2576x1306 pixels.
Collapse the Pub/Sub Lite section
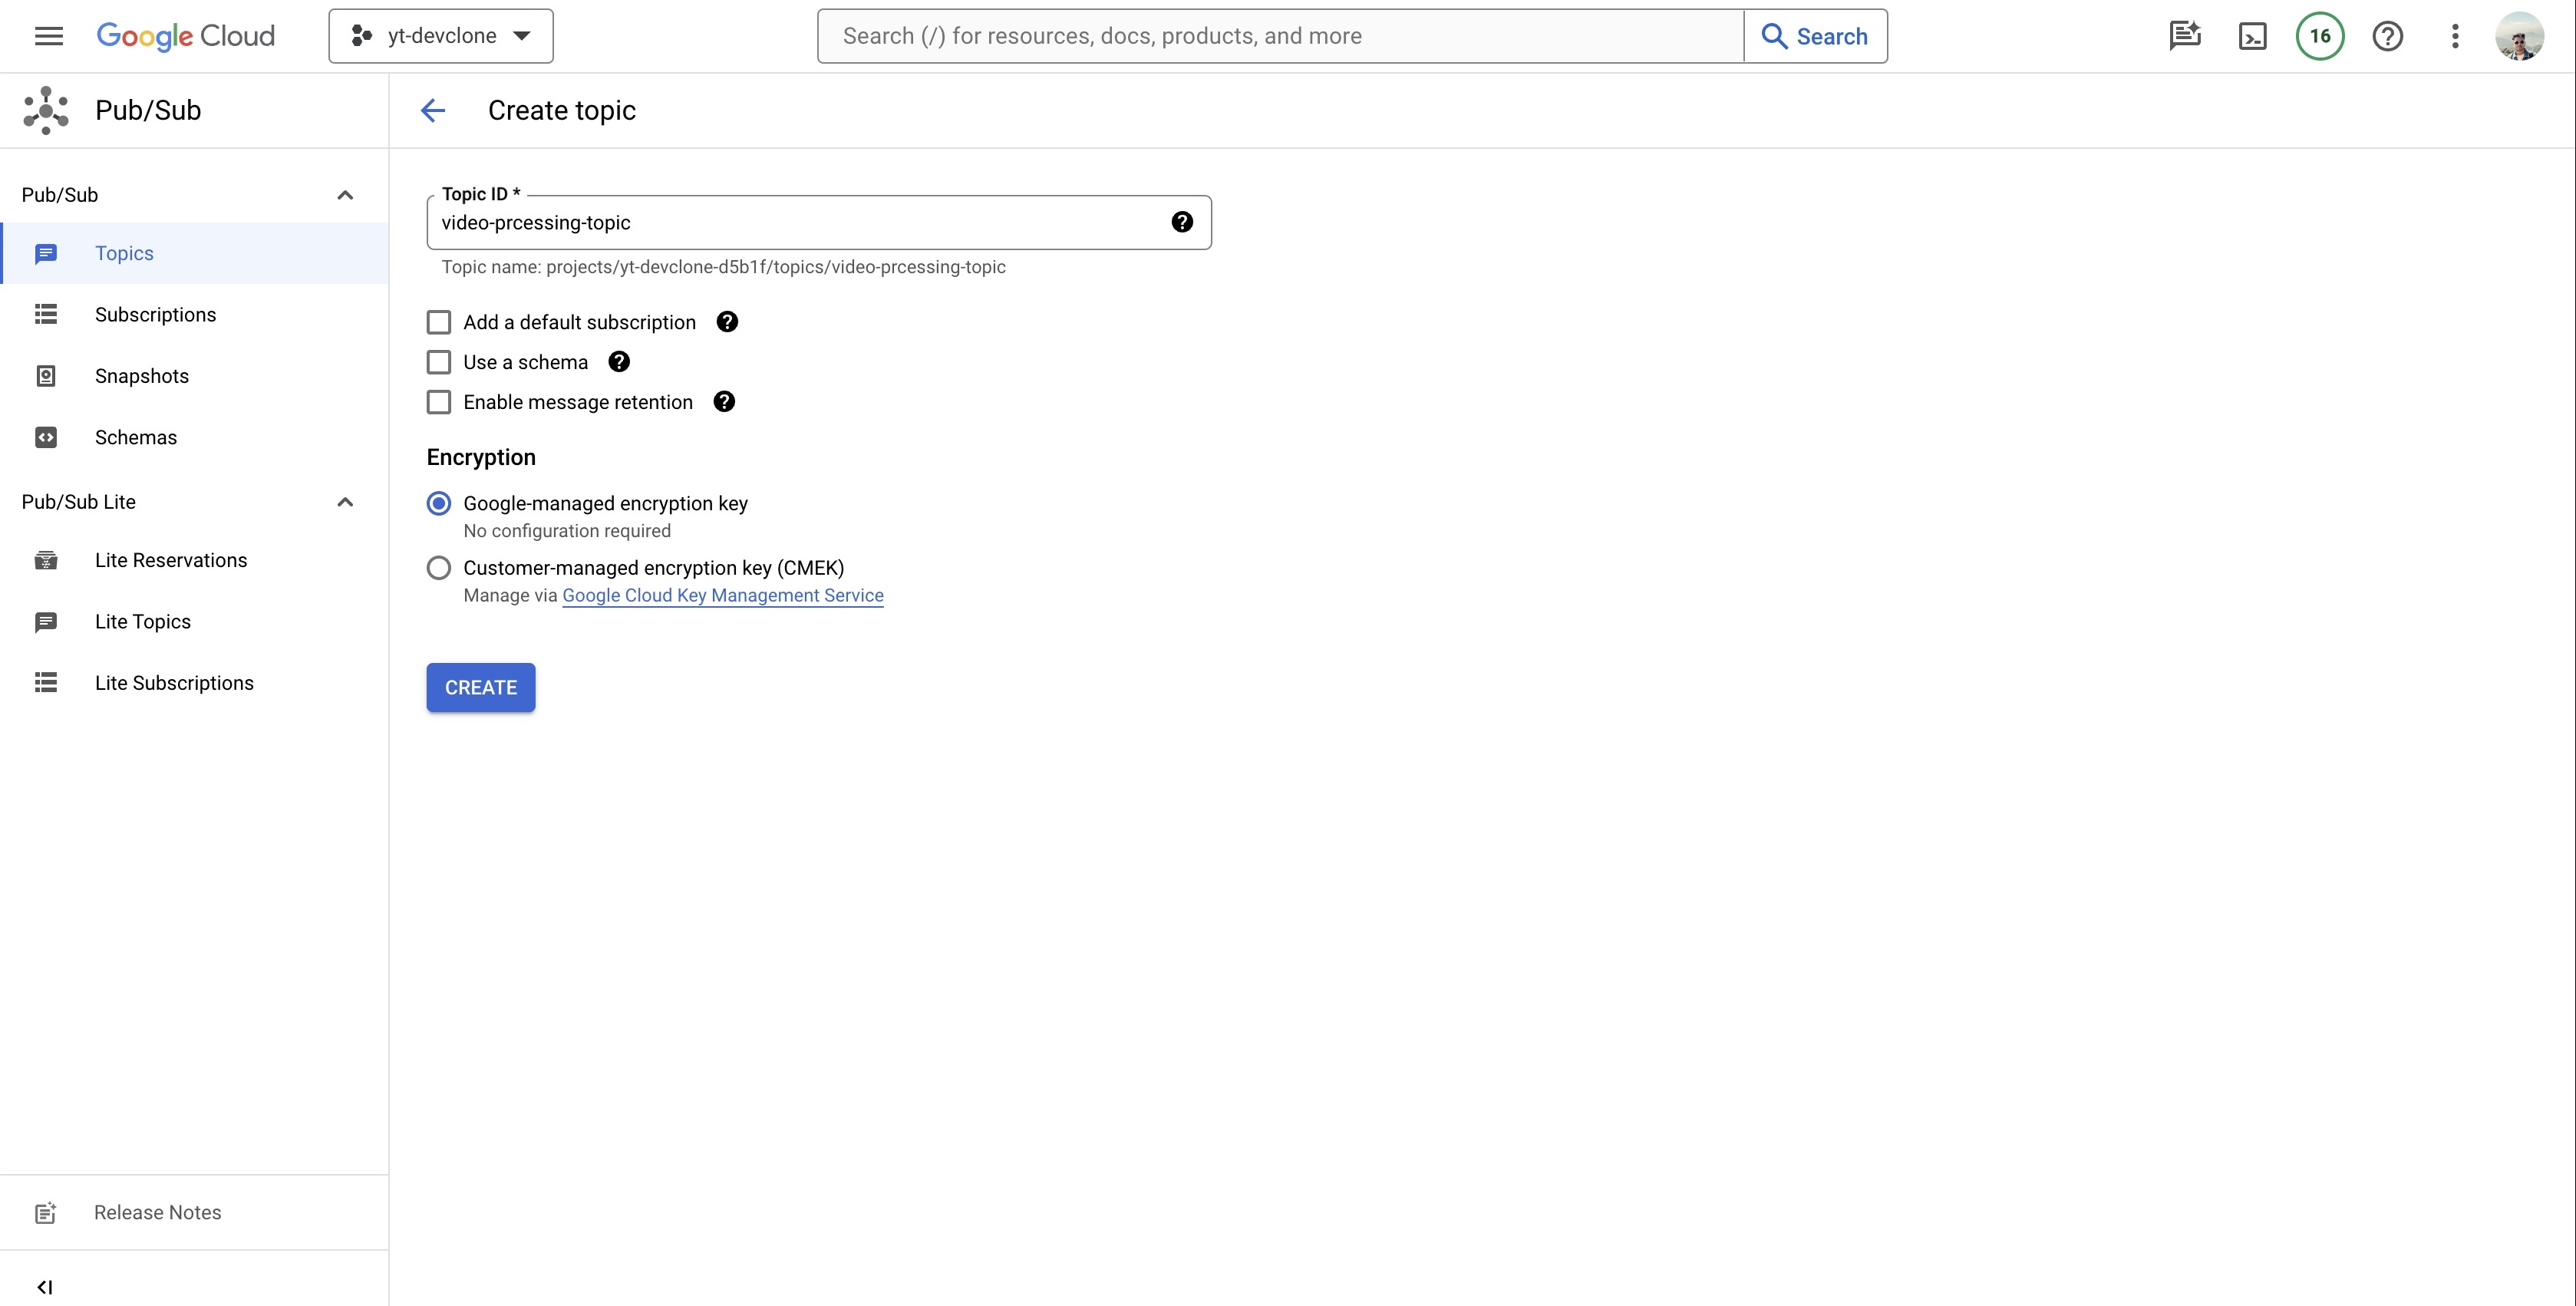[345, 502]
